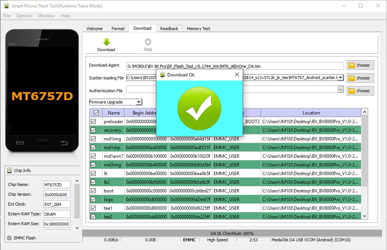Viewport: 387px width, 250px height.
Task: Toggle the md1img partition checkbox
Action: (93, 139)
